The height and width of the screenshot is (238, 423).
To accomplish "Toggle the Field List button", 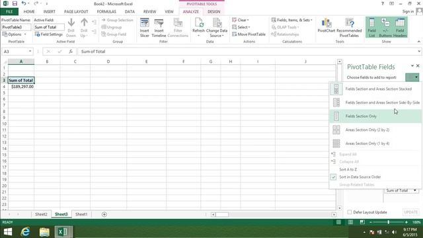I will click(371, 28).
